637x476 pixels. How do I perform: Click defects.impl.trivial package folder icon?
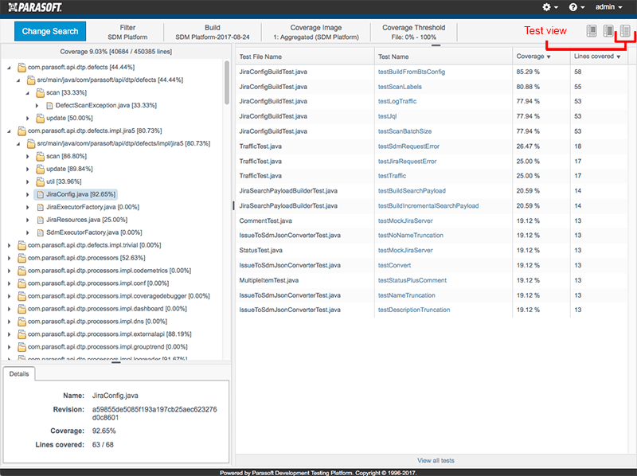point(21,245)
